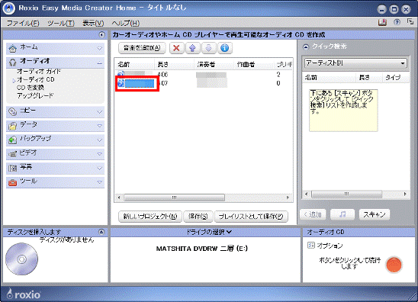
Task: Click the disc image in the insert disc panel
Action: pos(21,259)
